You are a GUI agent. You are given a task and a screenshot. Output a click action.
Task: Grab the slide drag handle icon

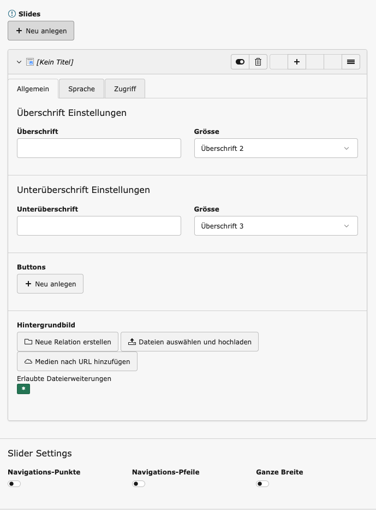(351, 62)
